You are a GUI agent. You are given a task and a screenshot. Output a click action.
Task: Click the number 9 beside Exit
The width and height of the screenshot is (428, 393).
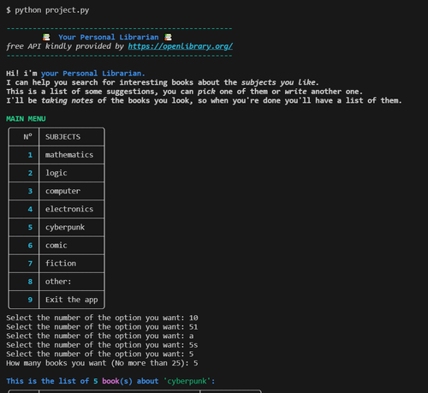pyautogui.click(x=30, y=300)
